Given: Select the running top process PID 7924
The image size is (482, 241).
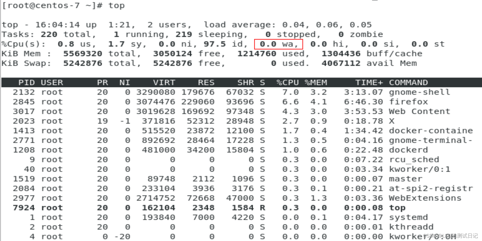Looking at the screenshot, I should click(x=24, y=208).
